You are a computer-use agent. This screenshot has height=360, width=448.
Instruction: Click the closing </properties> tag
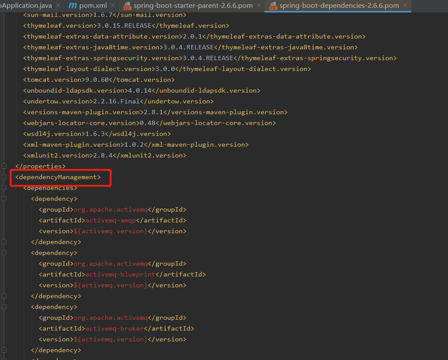coord(40,166)
